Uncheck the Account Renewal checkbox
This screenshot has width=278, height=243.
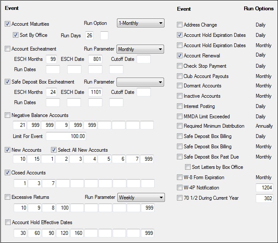179,56
